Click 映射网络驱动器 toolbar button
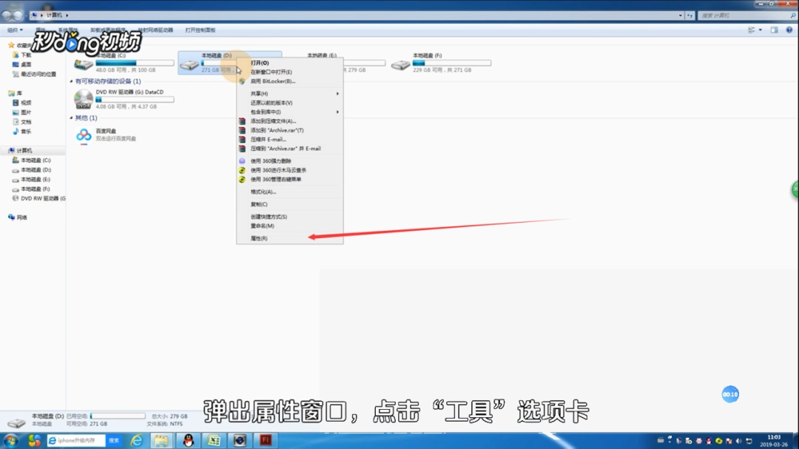The image size is (799, 449). [x=155, y=30]
